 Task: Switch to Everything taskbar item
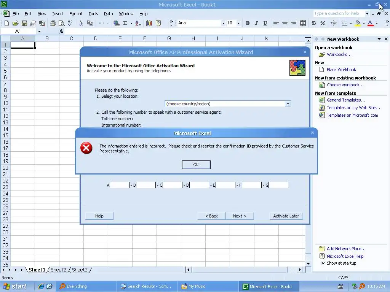[x=86, y=286]
